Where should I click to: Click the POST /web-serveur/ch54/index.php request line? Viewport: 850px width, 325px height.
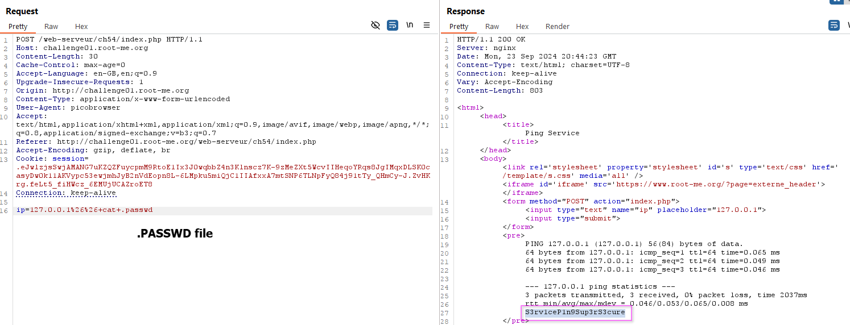[109, 39]
